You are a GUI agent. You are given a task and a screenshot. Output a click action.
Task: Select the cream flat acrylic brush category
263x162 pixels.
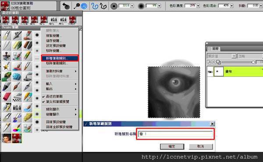tap(7, 36)
